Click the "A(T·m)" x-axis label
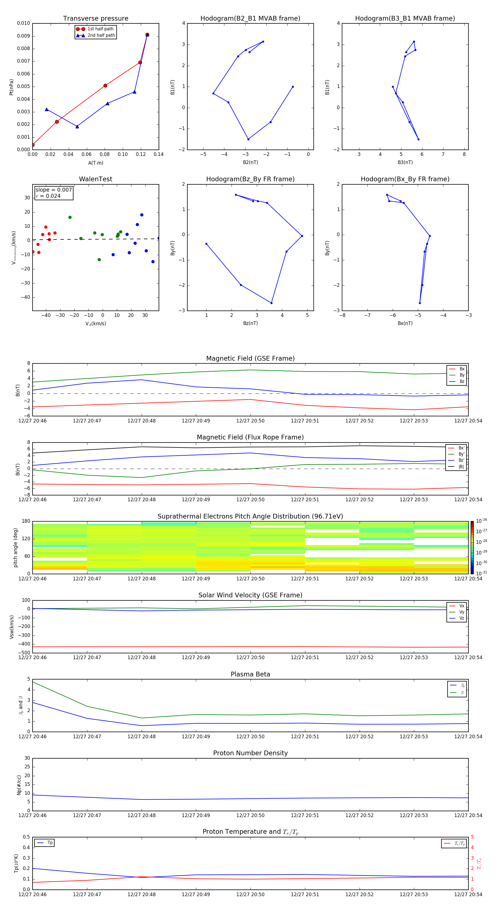Image resolution: width=501 pixels, height=919 pixels. 95,163
